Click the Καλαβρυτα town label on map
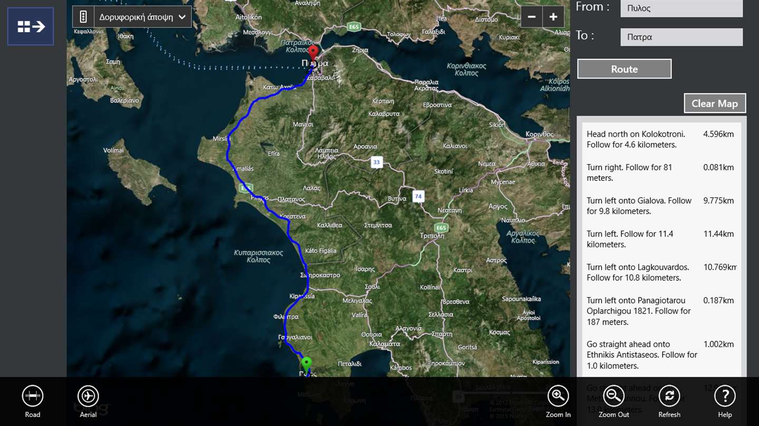 [384, 114]
